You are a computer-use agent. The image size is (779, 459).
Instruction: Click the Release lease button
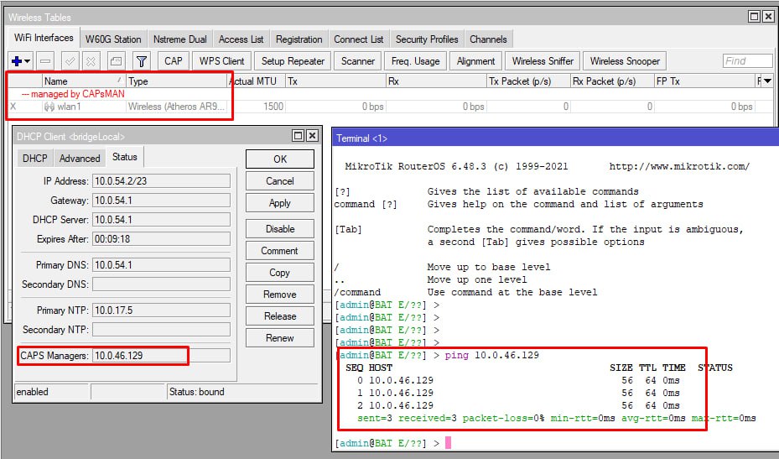click(x=280, y=316)
